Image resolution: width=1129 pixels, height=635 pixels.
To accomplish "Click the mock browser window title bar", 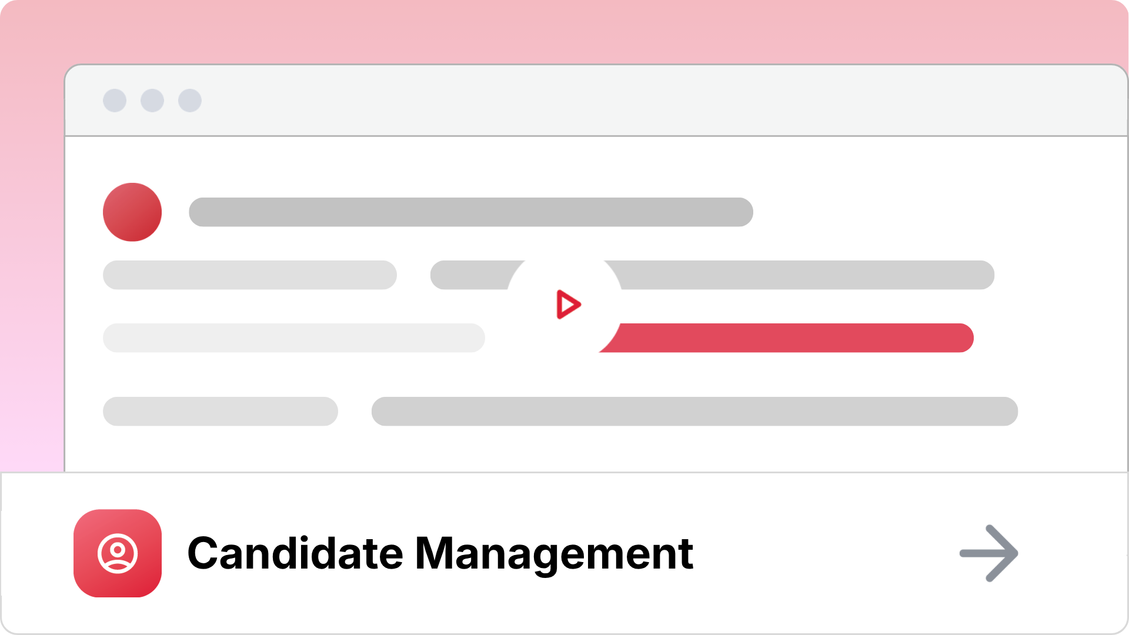I will click(596, 101).
